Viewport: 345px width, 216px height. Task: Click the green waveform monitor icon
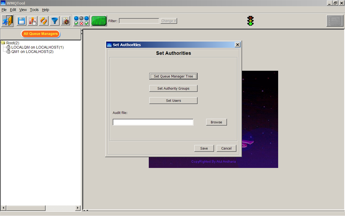coord(99,21)
